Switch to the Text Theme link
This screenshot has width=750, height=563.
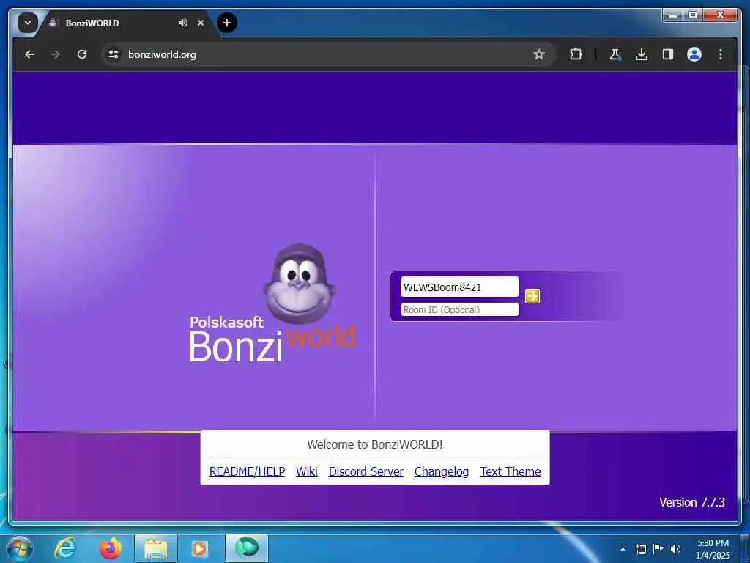click(510, 471)
